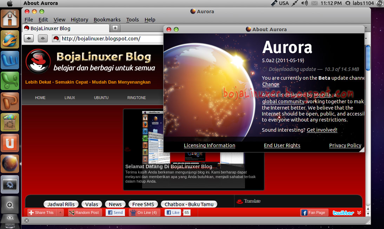Expand the double-chevron next to twitter
The height and width of the screenshot is (229, 384).
pos(359,212)
